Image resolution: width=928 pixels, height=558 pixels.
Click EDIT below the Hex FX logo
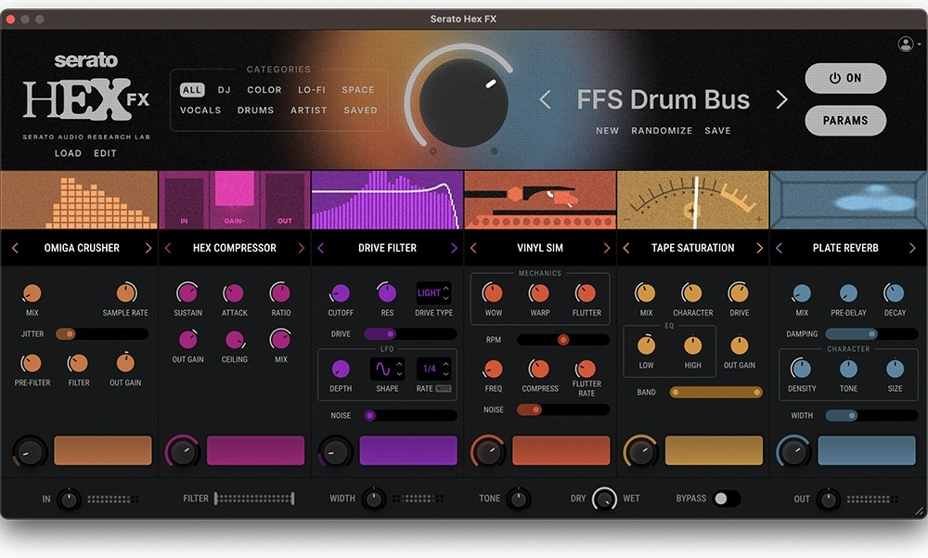(106, 153)
